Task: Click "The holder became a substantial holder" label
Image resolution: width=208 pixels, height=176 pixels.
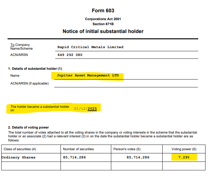Action: (x=40, y=107)
